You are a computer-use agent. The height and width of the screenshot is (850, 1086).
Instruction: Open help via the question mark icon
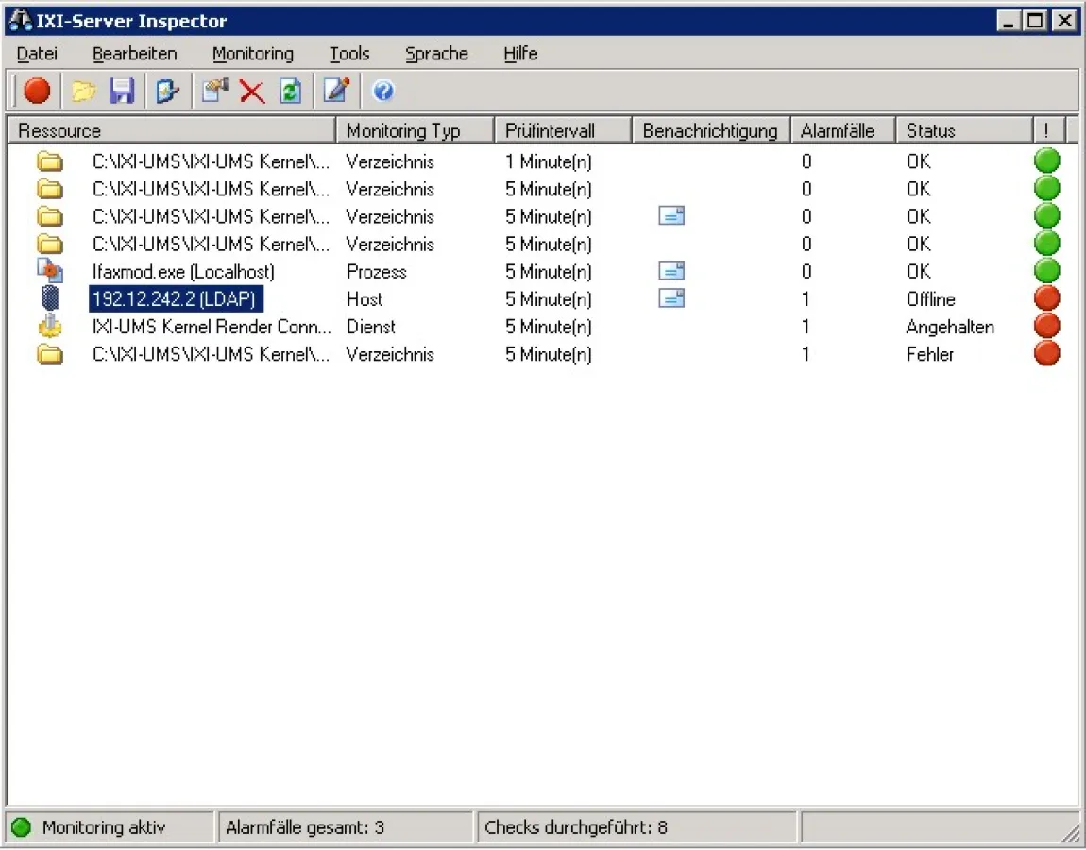pos(382,91)
